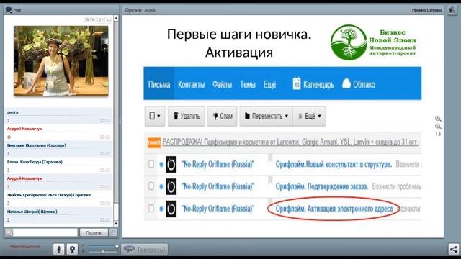Click chat name Любовь Григорьева(Ольга Пискун) Горловка
The height and width of the screenshot is (259, 461).
pos(49,195)
